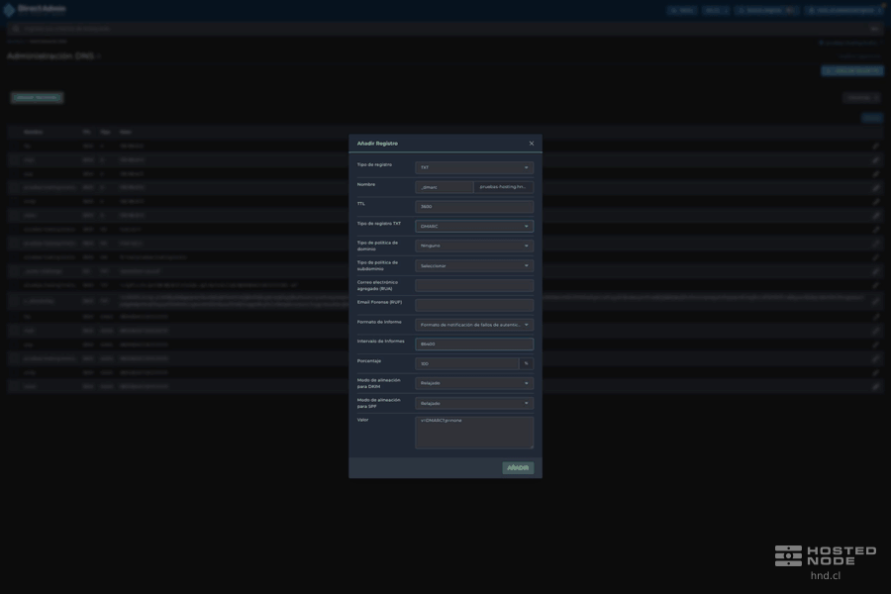The height and width of the screenshot is (594, 891).
Task: Click the "Intervalo de informes" label
Action: click(381, 341)
